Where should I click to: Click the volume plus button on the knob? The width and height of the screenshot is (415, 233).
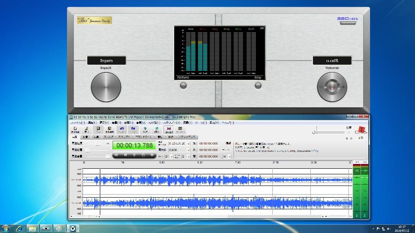click(x=344, y=87)
